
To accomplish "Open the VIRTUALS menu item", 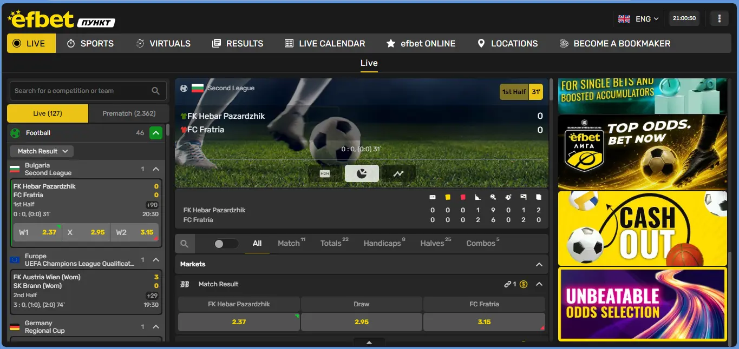I will coord(163,43).
